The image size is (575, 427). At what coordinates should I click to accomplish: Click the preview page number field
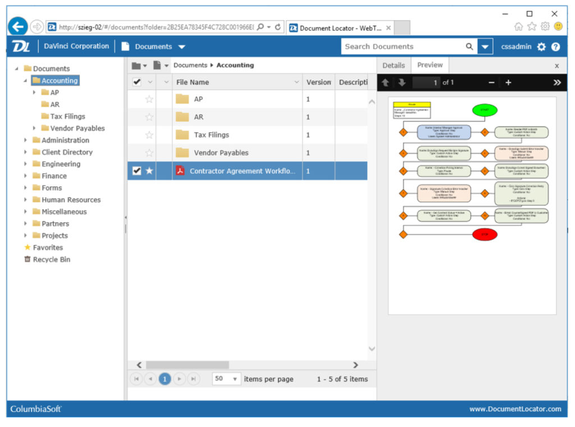tap(426, 82)
